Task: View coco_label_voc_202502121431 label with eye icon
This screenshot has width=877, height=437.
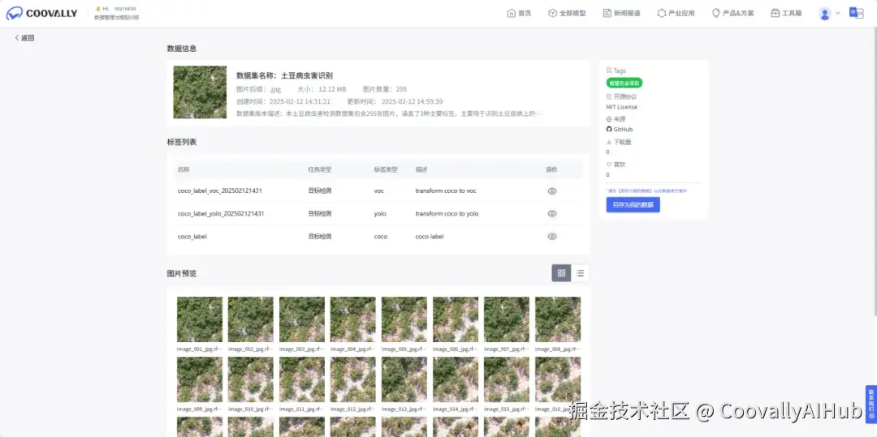Action: tap(552, 191)
